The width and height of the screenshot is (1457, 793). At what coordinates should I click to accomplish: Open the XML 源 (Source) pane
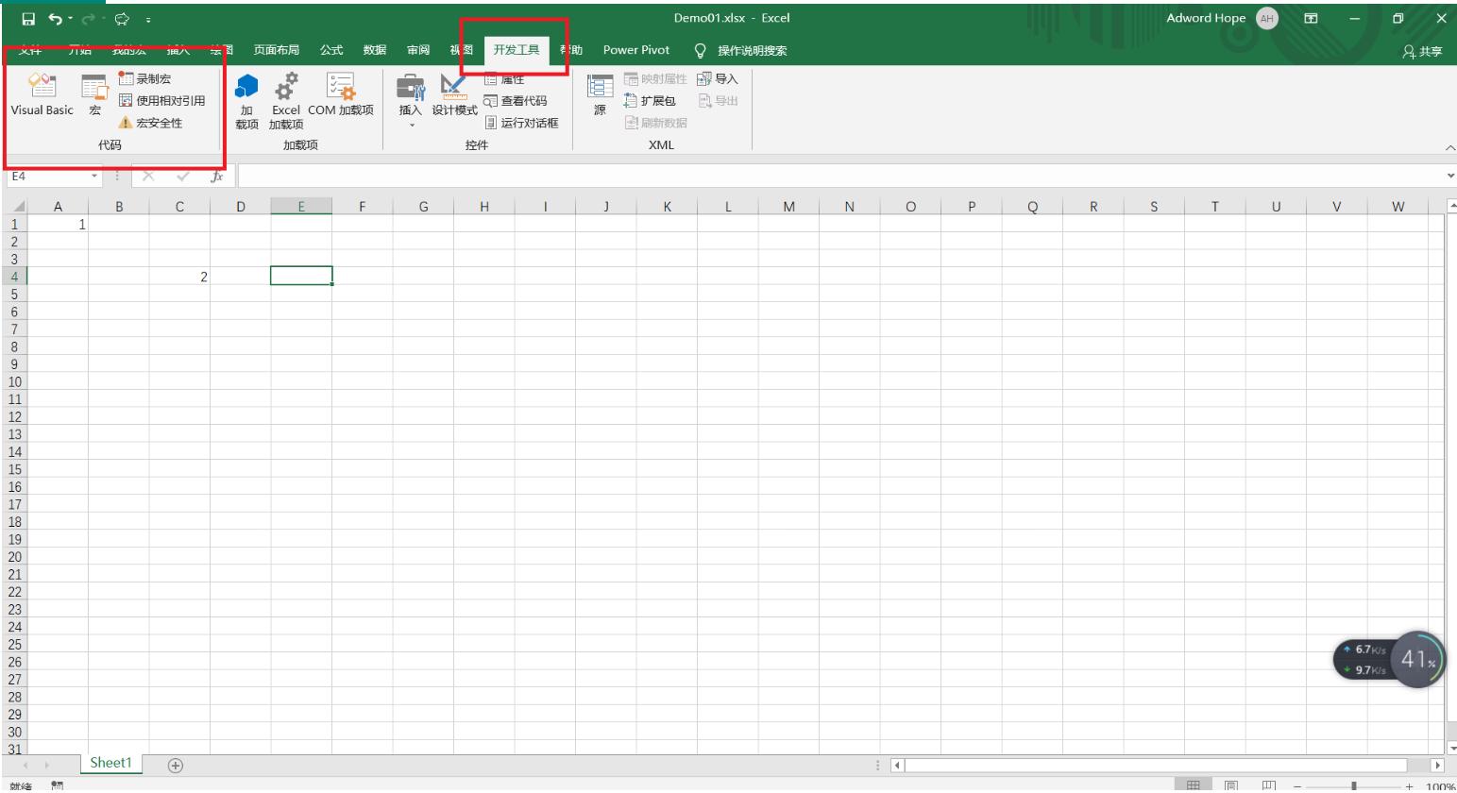point(600,95)
